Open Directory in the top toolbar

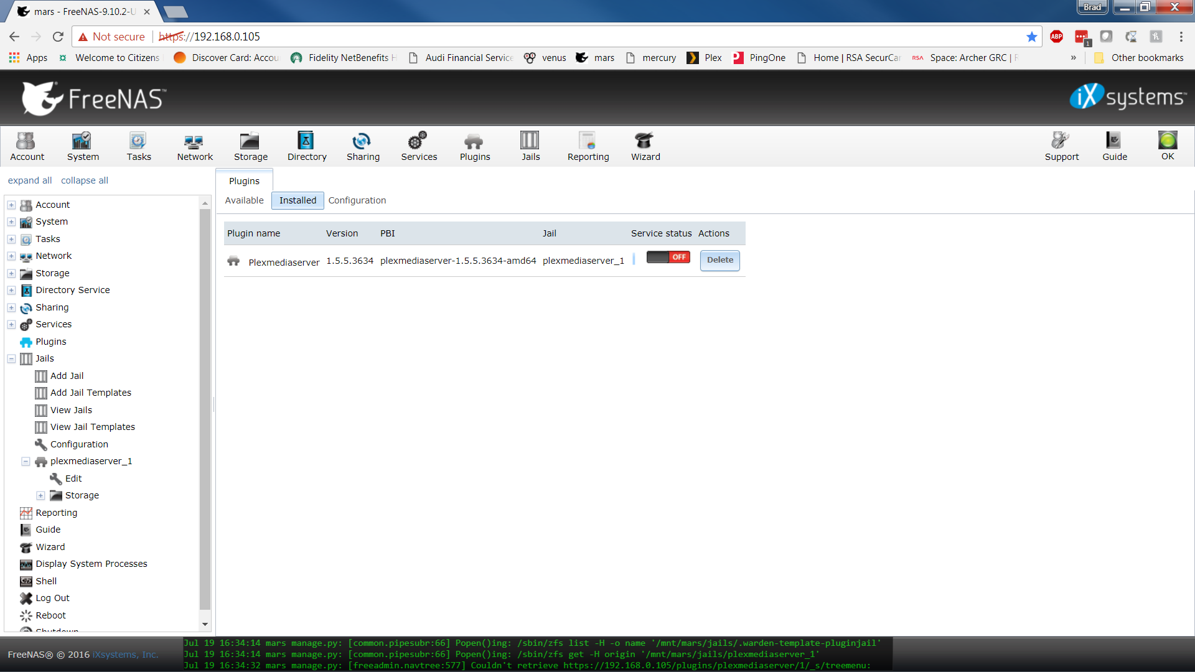pyautogui.click(x=307, y=147)
